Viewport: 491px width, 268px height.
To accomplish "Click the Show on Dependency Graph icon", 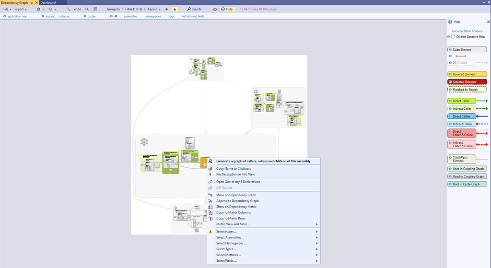I will tap(210, 195).
